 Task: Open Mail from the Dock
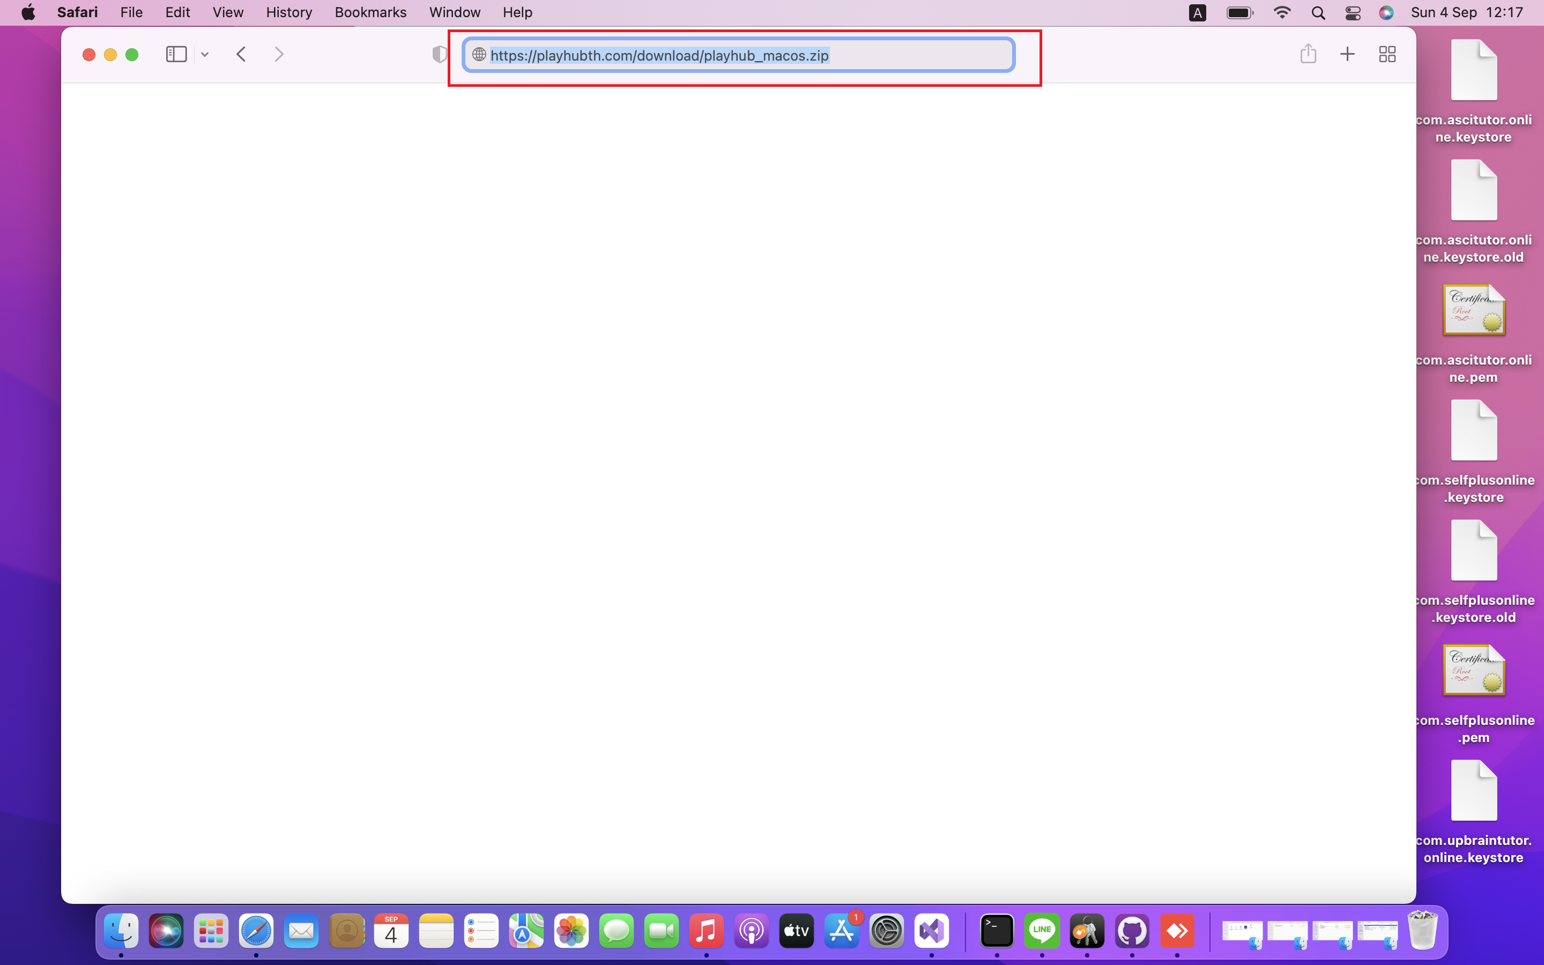coord(301,931)
